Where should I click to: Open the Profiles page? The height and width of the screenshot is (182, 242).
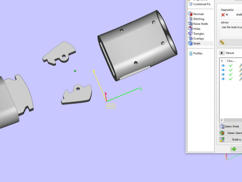(x=196, y=53)
